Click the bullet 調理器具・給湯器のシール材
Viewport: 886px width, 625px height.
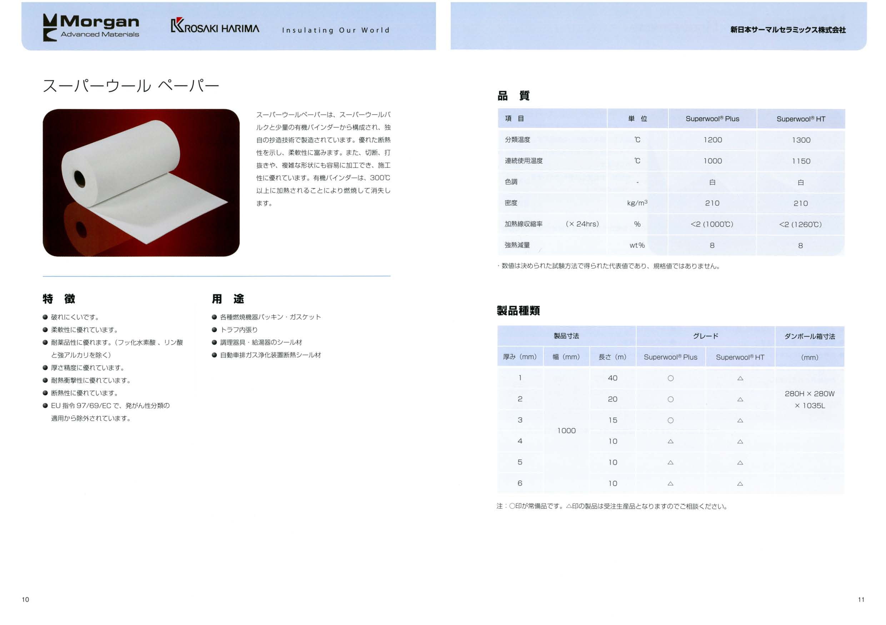pyautogui.click(x=257, y=343)
